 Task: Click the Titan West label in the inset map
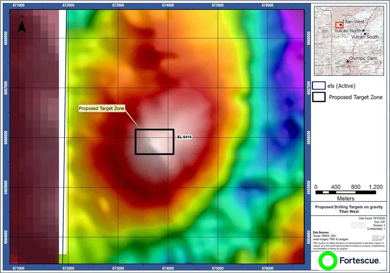tap(353, 21)
